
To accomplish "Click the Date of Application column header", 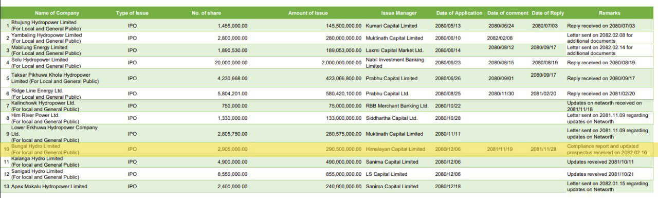I will [x=459, y=13].
